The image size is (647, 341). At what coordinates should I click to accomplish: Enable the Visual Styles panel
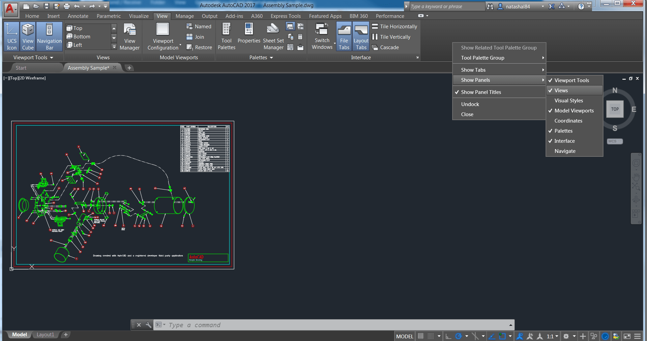coord(574,101)
